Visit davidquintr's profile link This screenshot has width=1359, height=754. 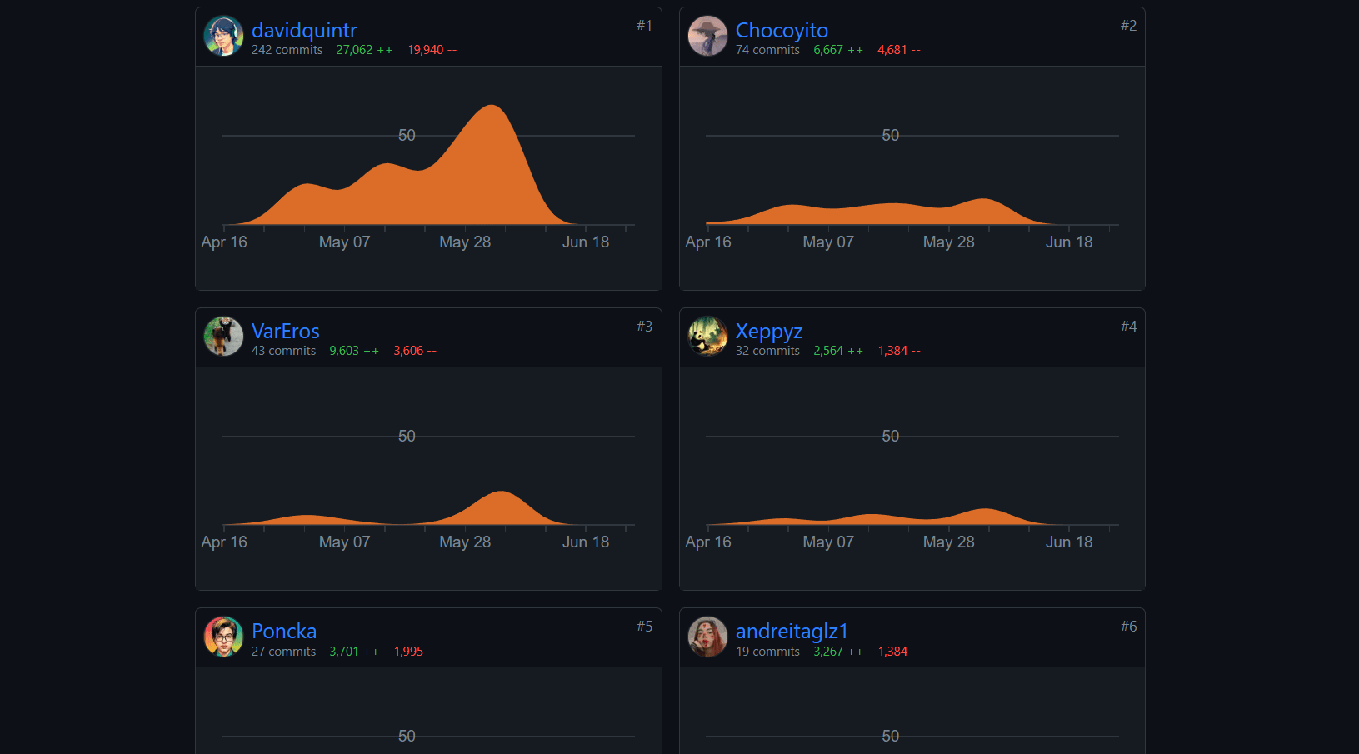click(x=304, y=31)
